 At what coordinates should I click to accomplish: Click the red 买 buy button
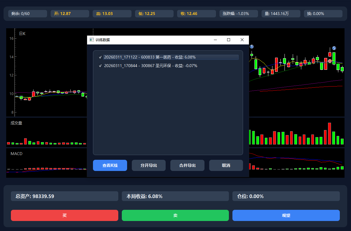click(64, 215)
